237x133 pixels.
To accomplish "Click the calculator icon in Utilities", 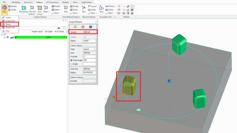I will [132, 13].
